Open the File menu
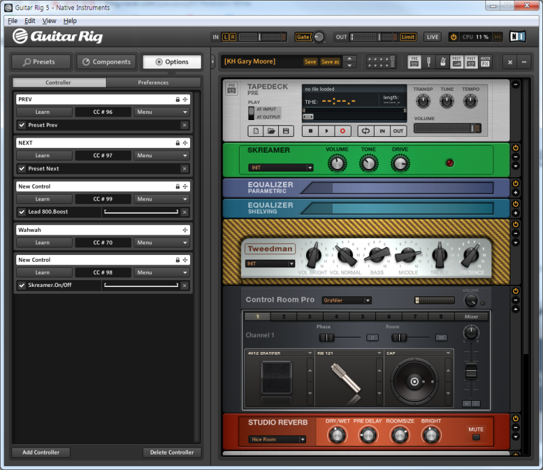Viewport: 543px width, 470px height. pos(12,21)
